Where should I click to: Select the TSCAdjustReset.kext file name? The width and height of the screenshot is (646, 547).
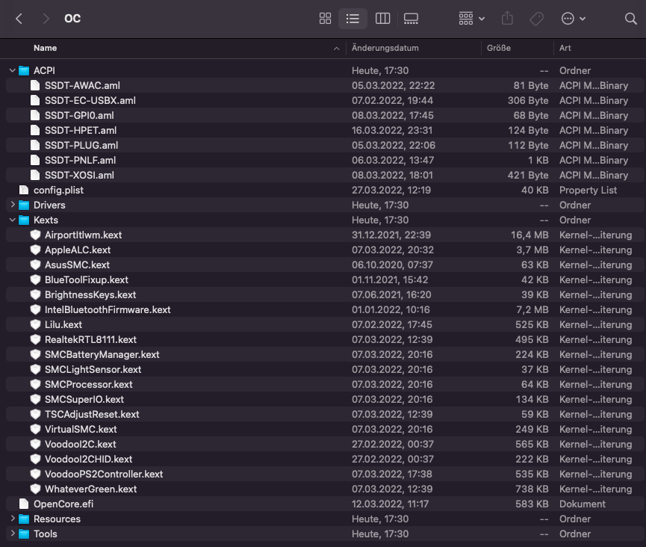pyautogui.click(x=92, y=414)
